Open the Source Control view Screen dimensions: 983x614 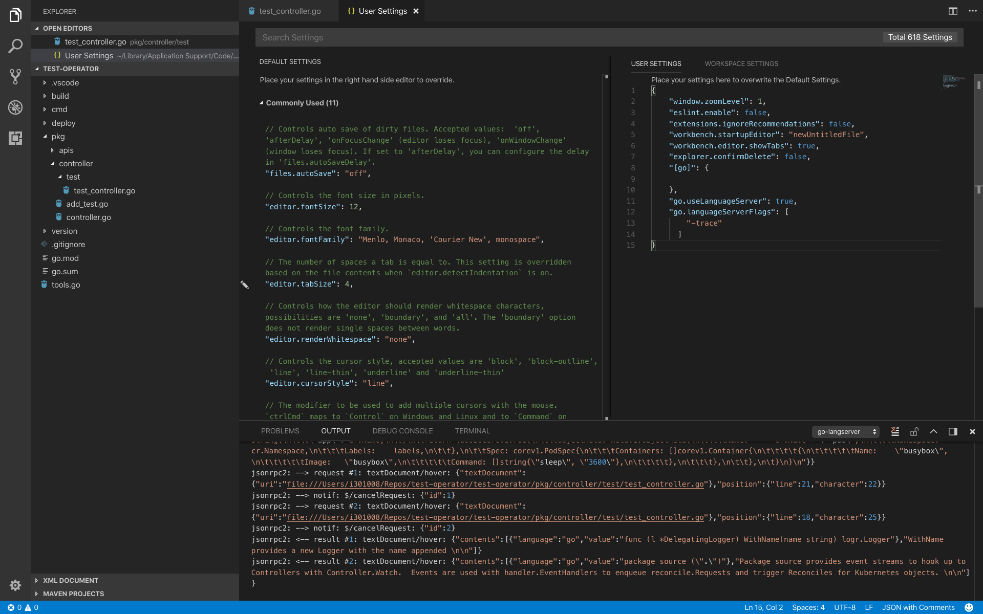coord(15,77)
